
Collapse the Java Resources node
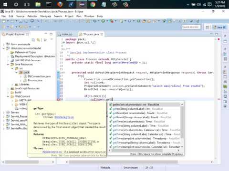tap(8, 65)
